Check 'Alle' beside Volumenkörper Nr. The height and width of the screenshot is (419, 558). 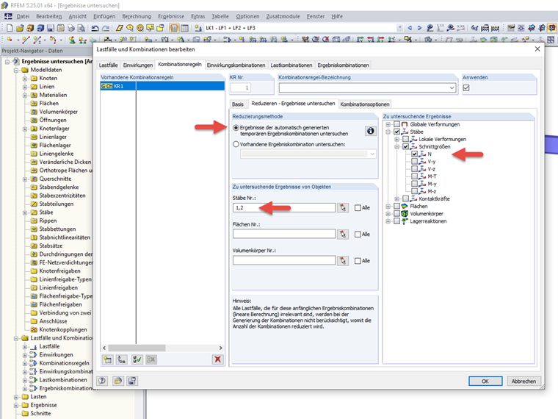click(x=358, y=261)
